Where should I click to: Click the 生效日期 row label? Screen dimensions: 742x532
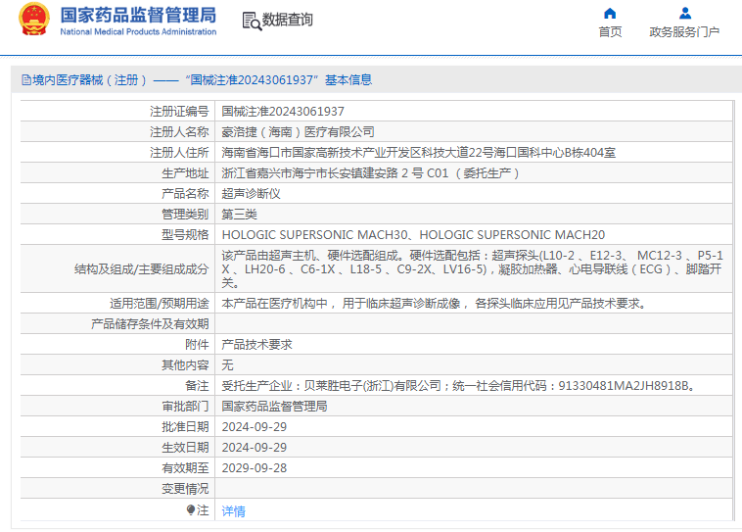point(185,447)
